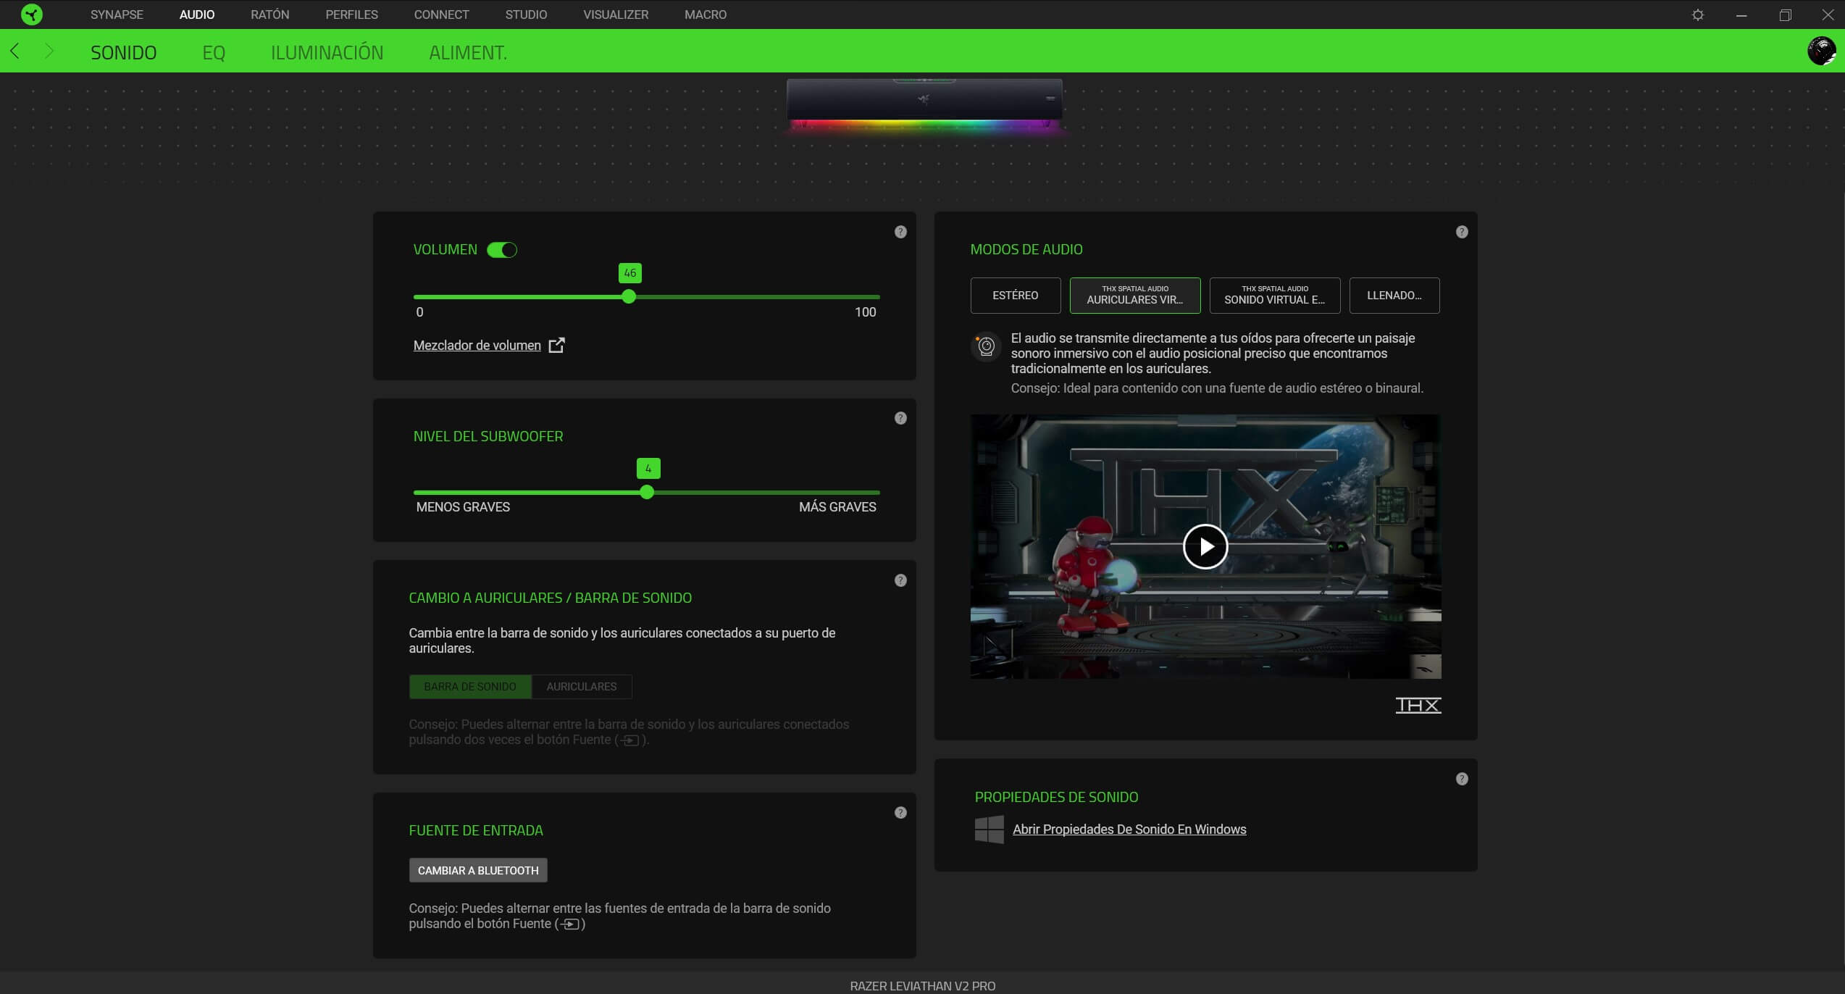Switch to the Iluminación tab
The height and width of the screenshot is (994, 1845).
pos(327,52)
